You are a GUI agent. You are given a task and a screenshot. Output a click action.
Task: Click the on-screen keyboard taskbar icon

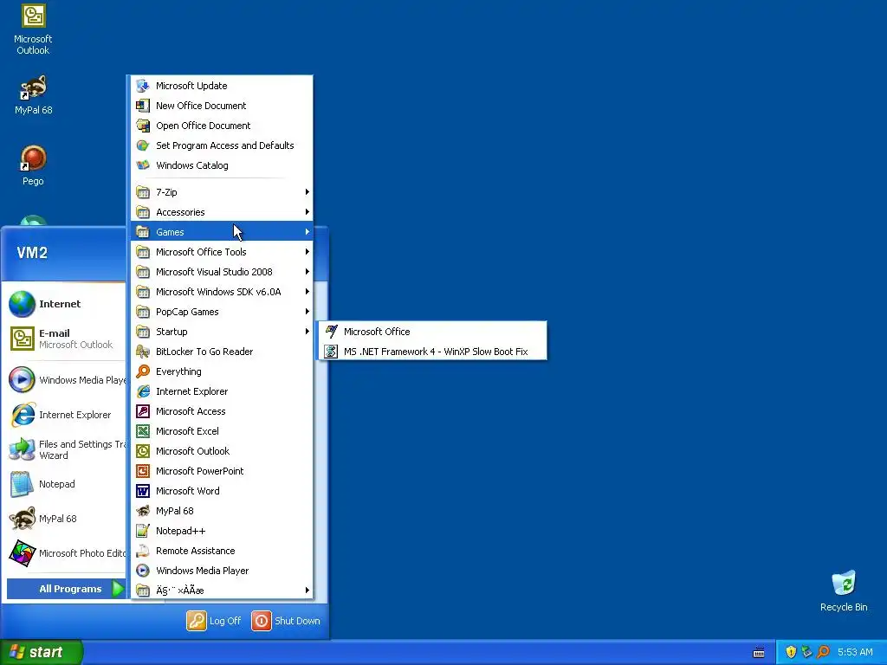[759, 653]
